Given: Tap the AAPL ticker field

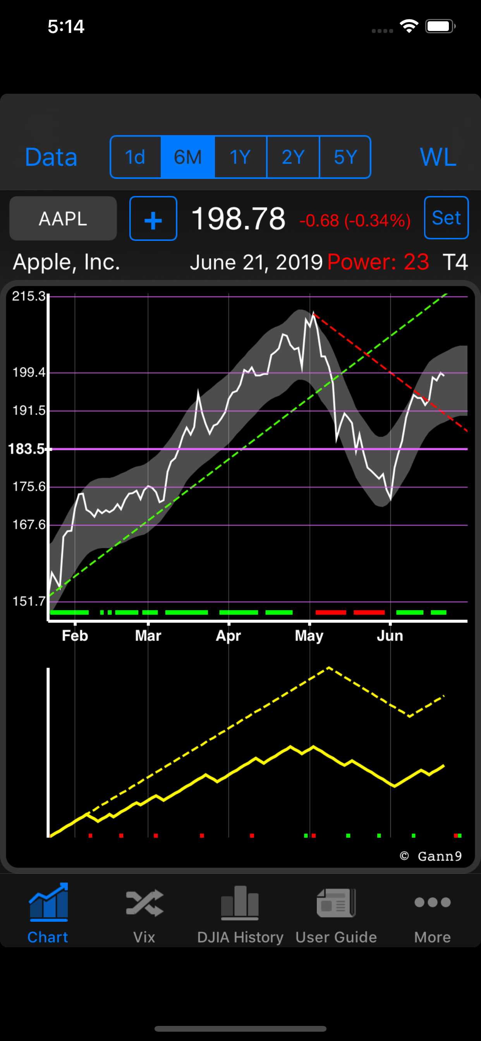Looking at the screenshot, I should coord(63,219).
